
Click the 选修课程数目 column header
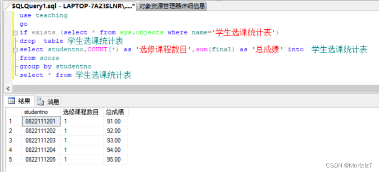(x=82, y=112)
